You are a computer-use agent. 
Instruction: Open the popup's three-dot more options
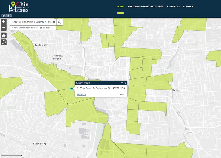(122, 95)
